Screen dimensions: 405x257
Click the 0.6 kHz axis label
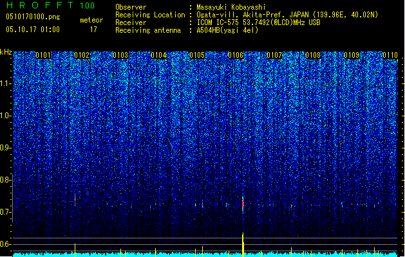(5, 244)
